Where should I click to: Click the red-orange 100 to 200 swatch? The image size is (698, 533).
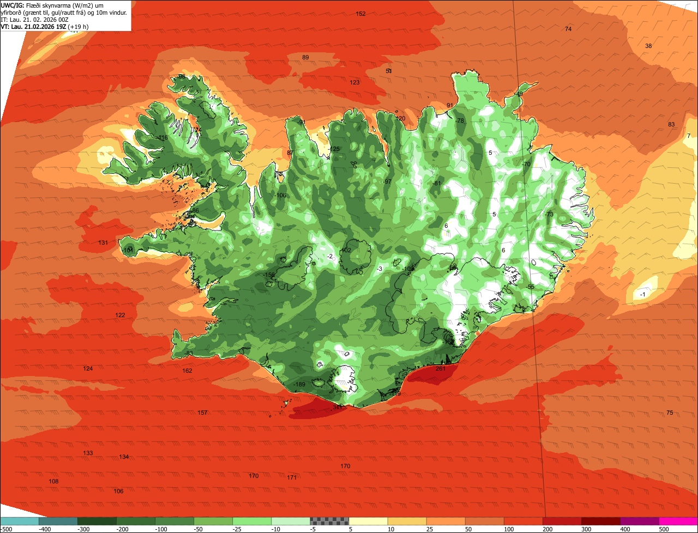point(522,521)
